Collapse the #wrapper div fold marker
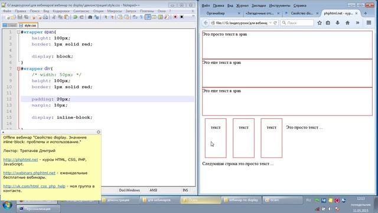The width and height of the screenshot is (378, 213). [18, 69]
